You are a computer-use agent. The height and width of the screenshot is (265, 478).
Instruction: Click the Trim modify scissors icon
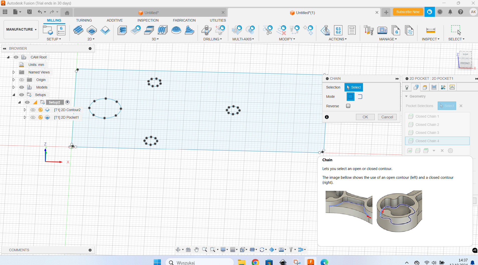[268, 30]
